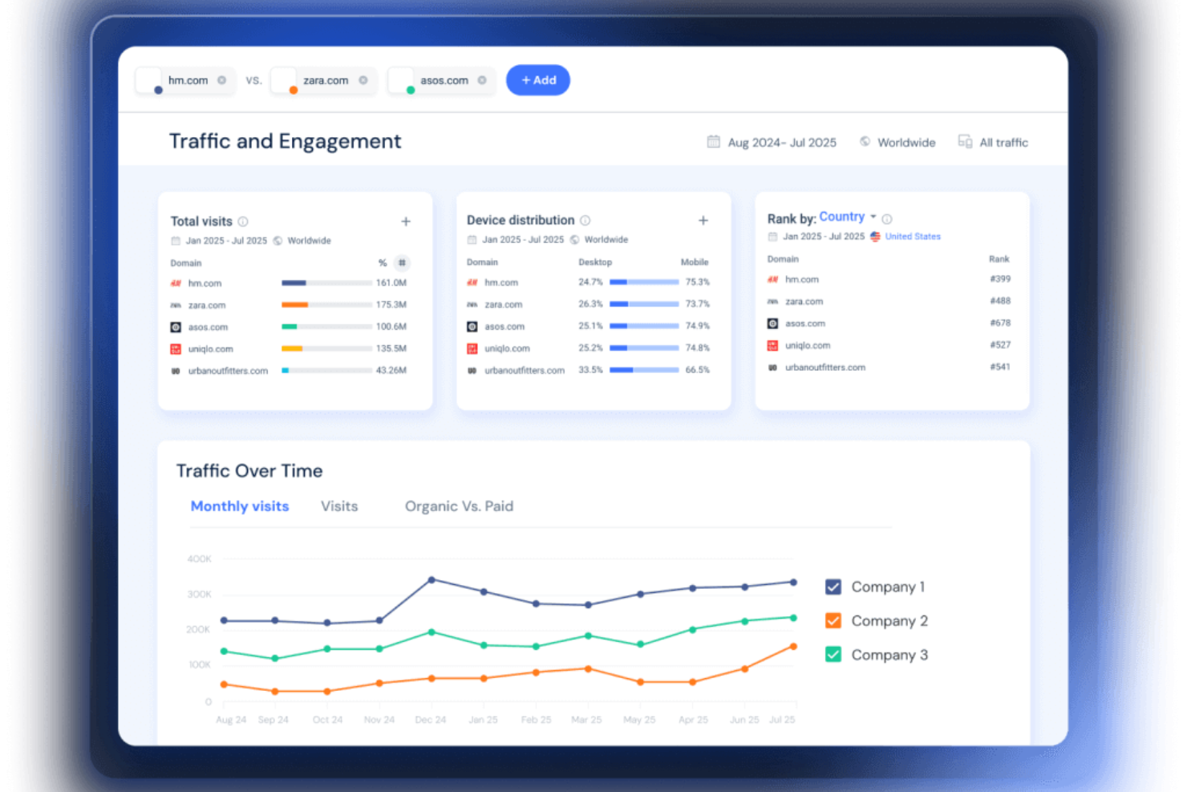This screenshot has width=1187, height=792.
Task: Click the globe icon next to Worldwide
Action: [x=865, y=141]
